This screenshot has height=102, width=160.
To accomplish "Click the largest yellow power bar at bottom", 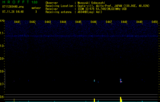I will pyautogui.click(x=121, y=99).
